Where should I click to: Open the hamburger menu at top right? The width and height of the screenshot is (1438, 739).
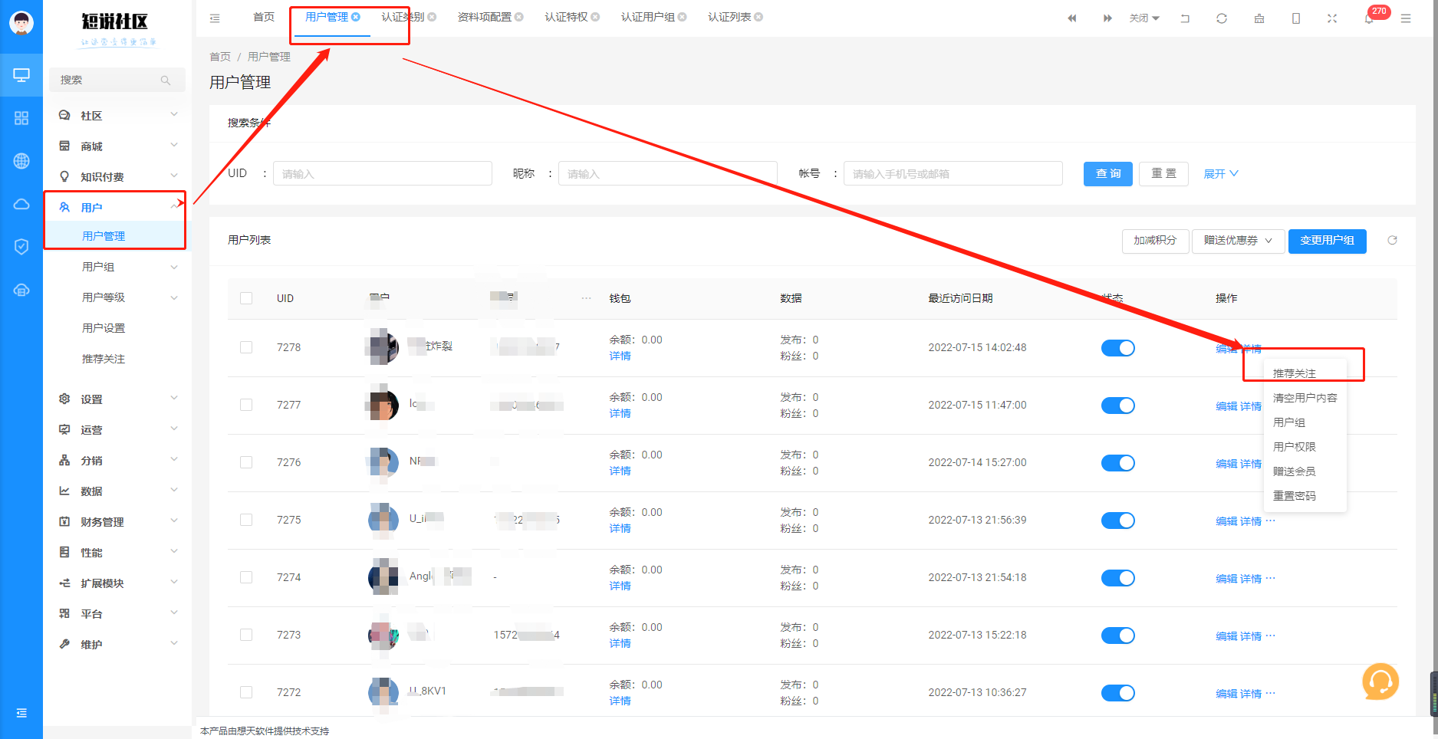coord(1406,18)
